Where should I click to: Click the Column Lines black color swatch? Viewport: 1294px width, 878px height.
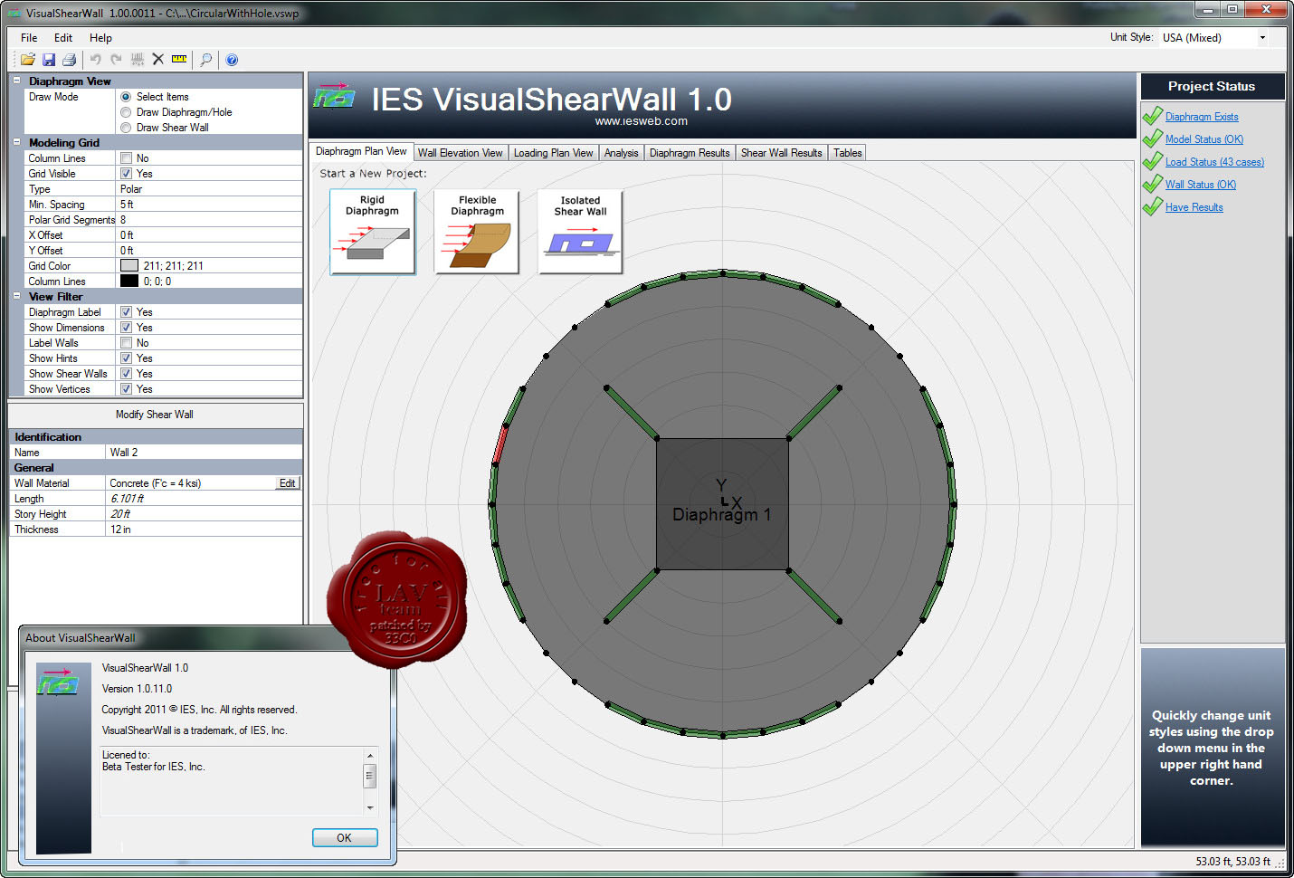(129, 282)
